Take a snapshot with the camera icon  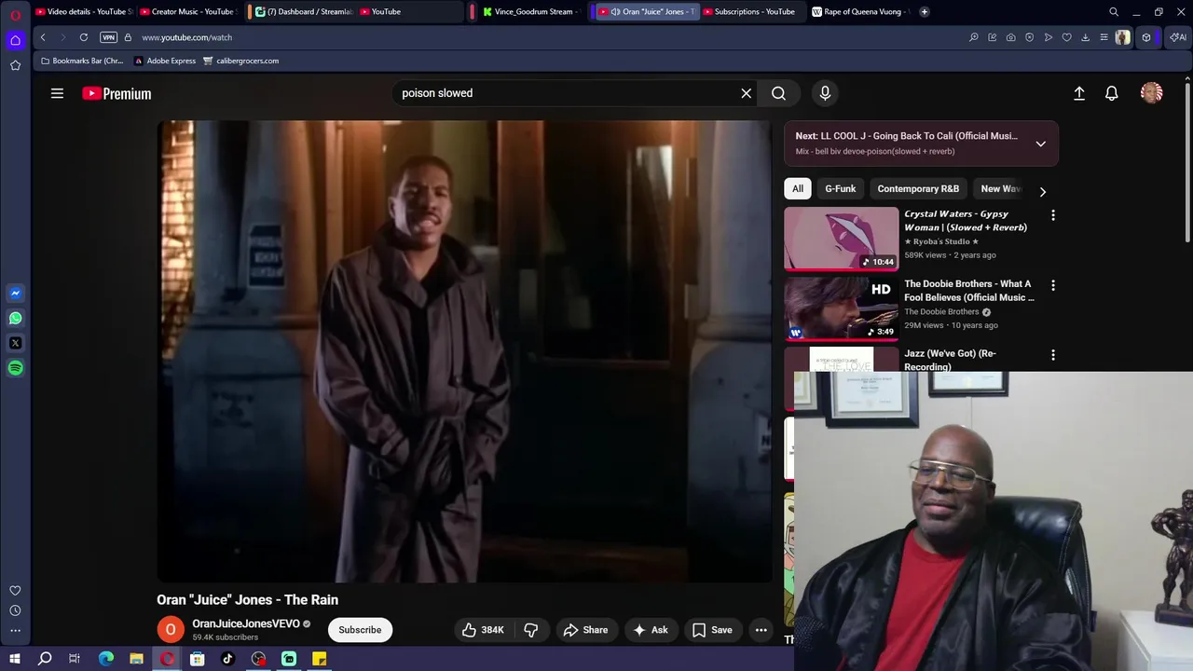(x=1010, y=37)
